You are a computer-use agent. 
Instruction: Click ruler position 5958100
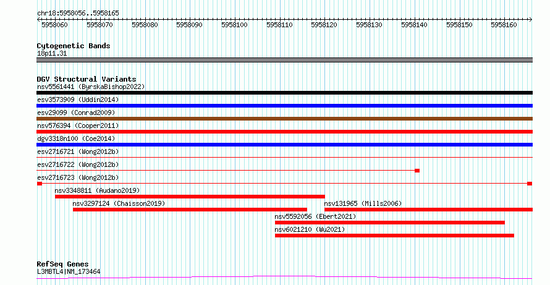coord(235,25)
